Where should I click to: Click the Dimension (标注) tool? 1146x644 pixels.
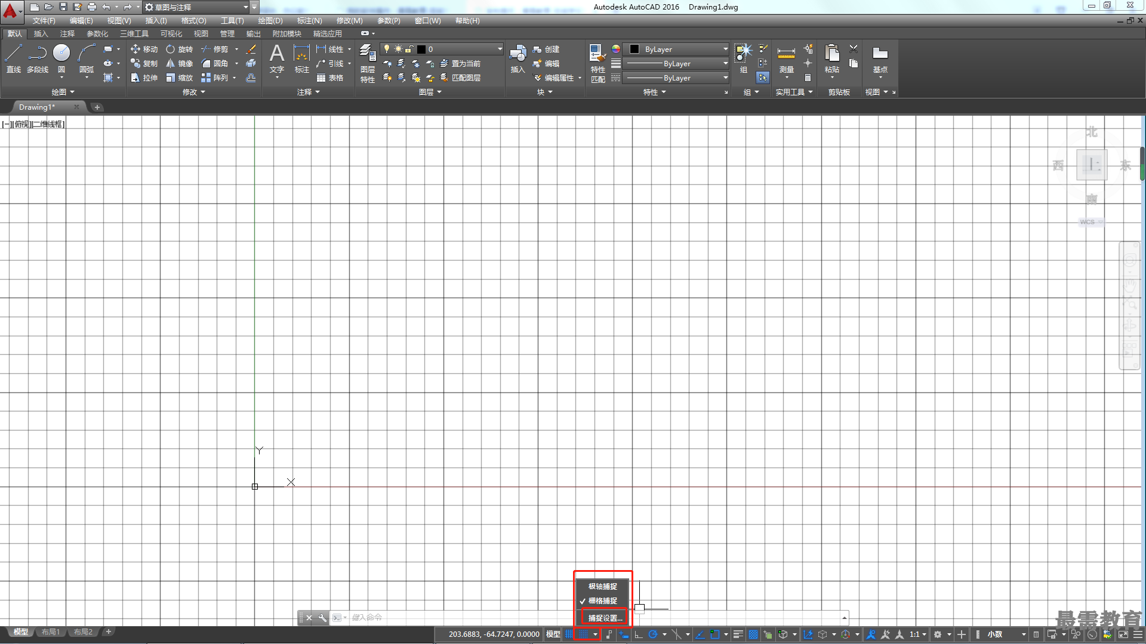click(302, 58)
